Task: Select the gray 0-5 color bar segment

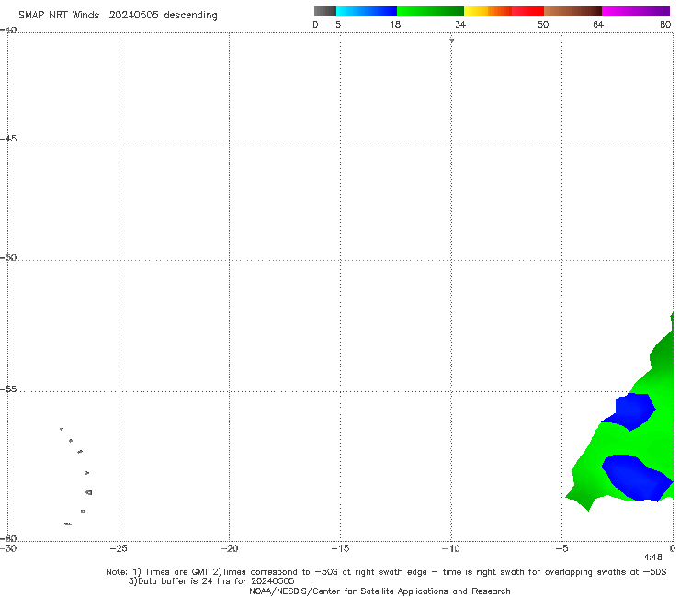Action: (x=325, y=11)
